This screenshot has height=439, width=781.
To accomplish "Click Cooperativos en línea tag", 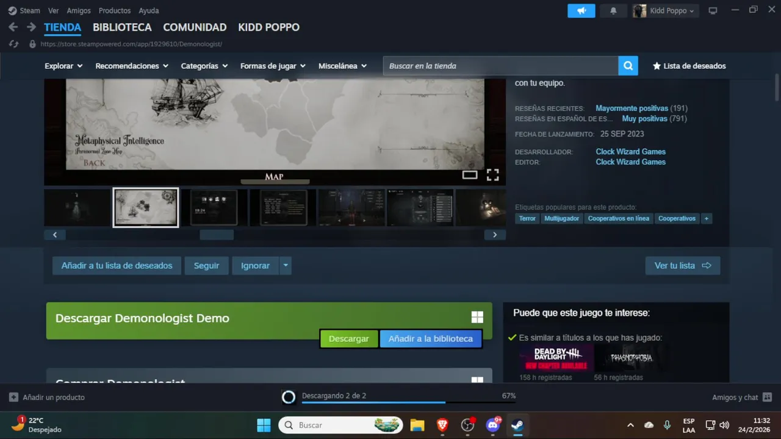I will [618, 218].
